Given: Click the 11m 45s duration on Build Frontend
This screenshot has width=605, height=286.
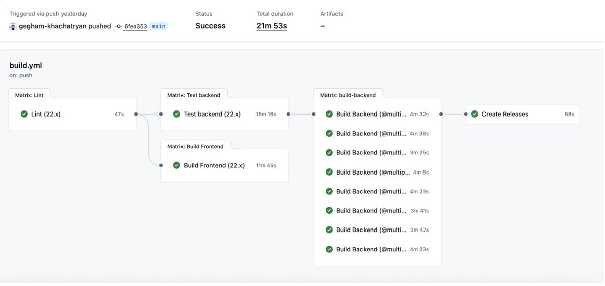Looking at the screenshot, I should (x=266, y=166).
